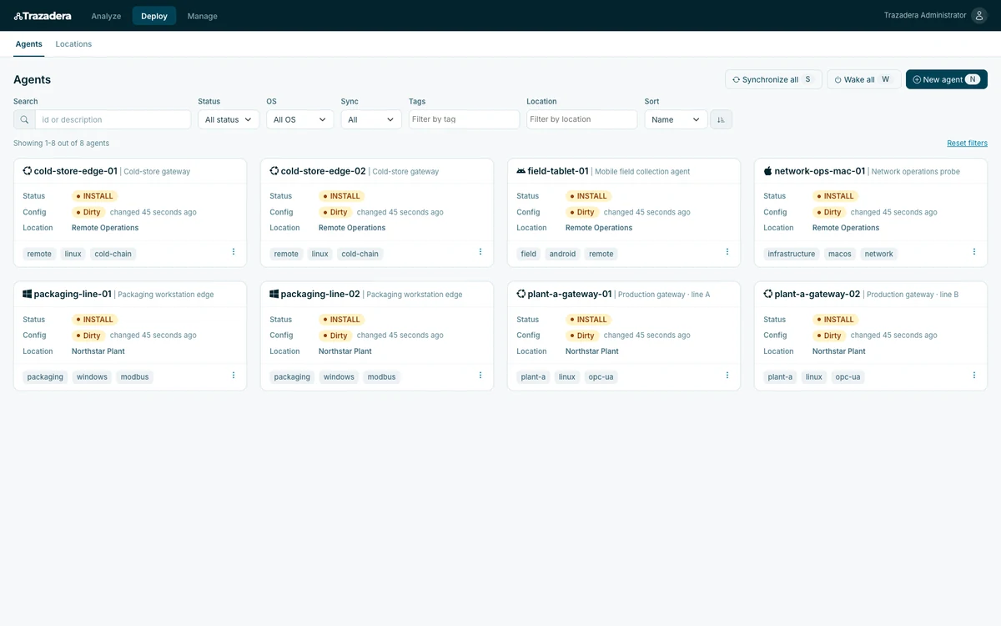This screenshot has height=626, width=1001.
Task: Click the plant-a tag on plant-a-gateway-02
Action: [x=780, y=377]
